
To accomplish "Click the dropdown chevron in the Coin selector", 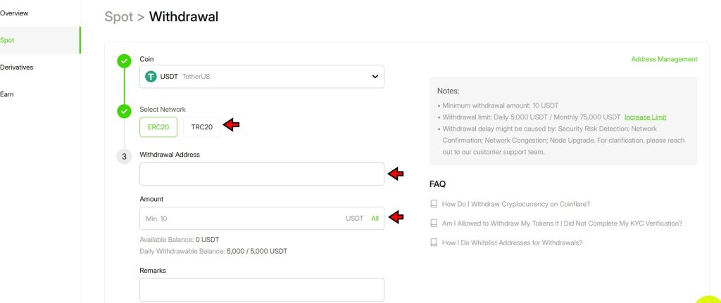I will click(375, 77).
